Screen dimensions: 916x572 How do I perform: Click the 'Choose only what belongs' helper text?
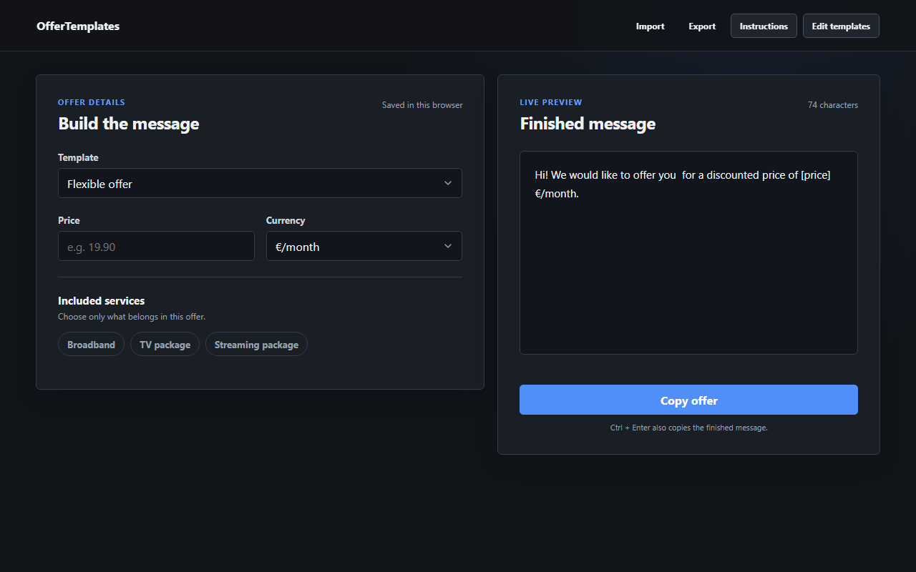point(132,317)
